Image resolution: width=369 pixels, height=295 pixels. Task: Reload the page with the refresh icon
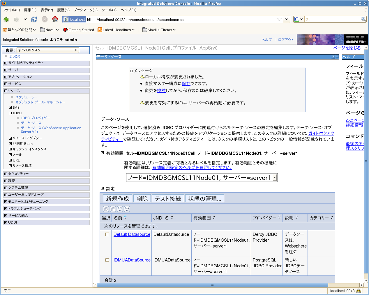(34, 19)
